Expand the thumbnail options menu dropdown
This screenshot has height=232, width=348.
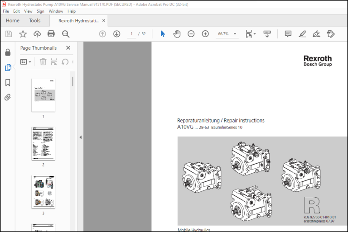(x=26, y=62)
